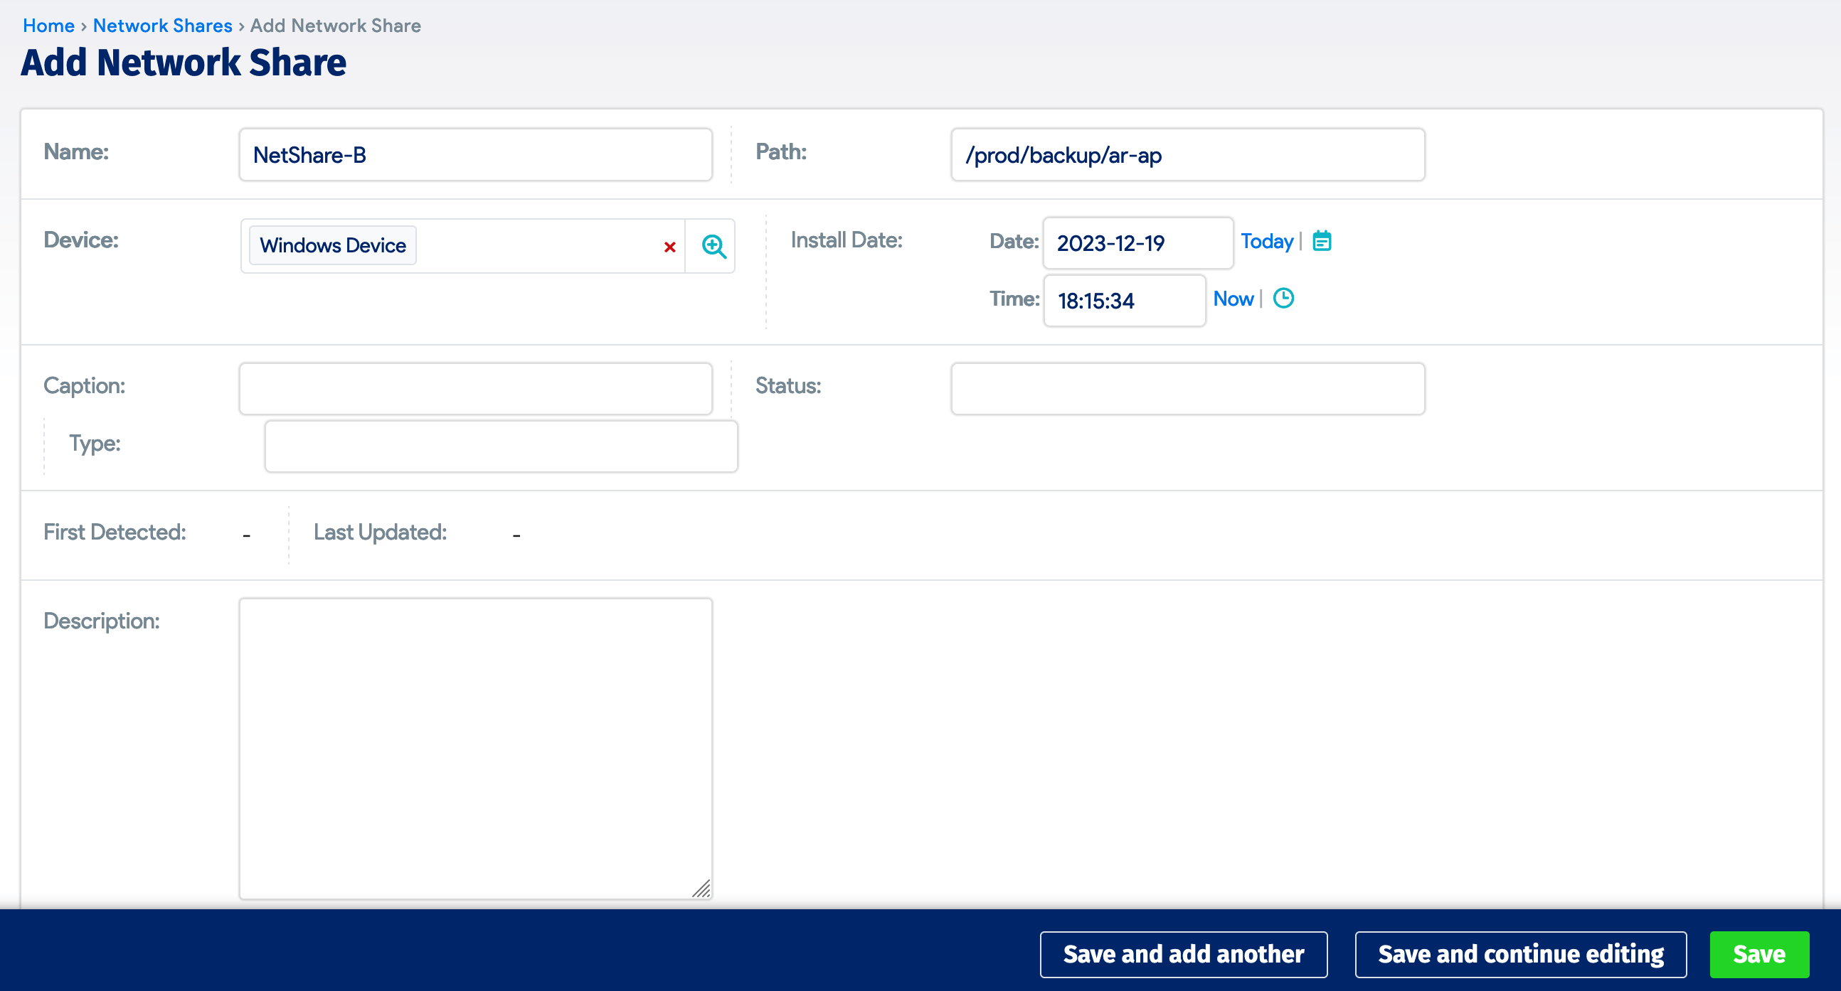Focus the empty Type field
1841x991 pixels.
500,446
